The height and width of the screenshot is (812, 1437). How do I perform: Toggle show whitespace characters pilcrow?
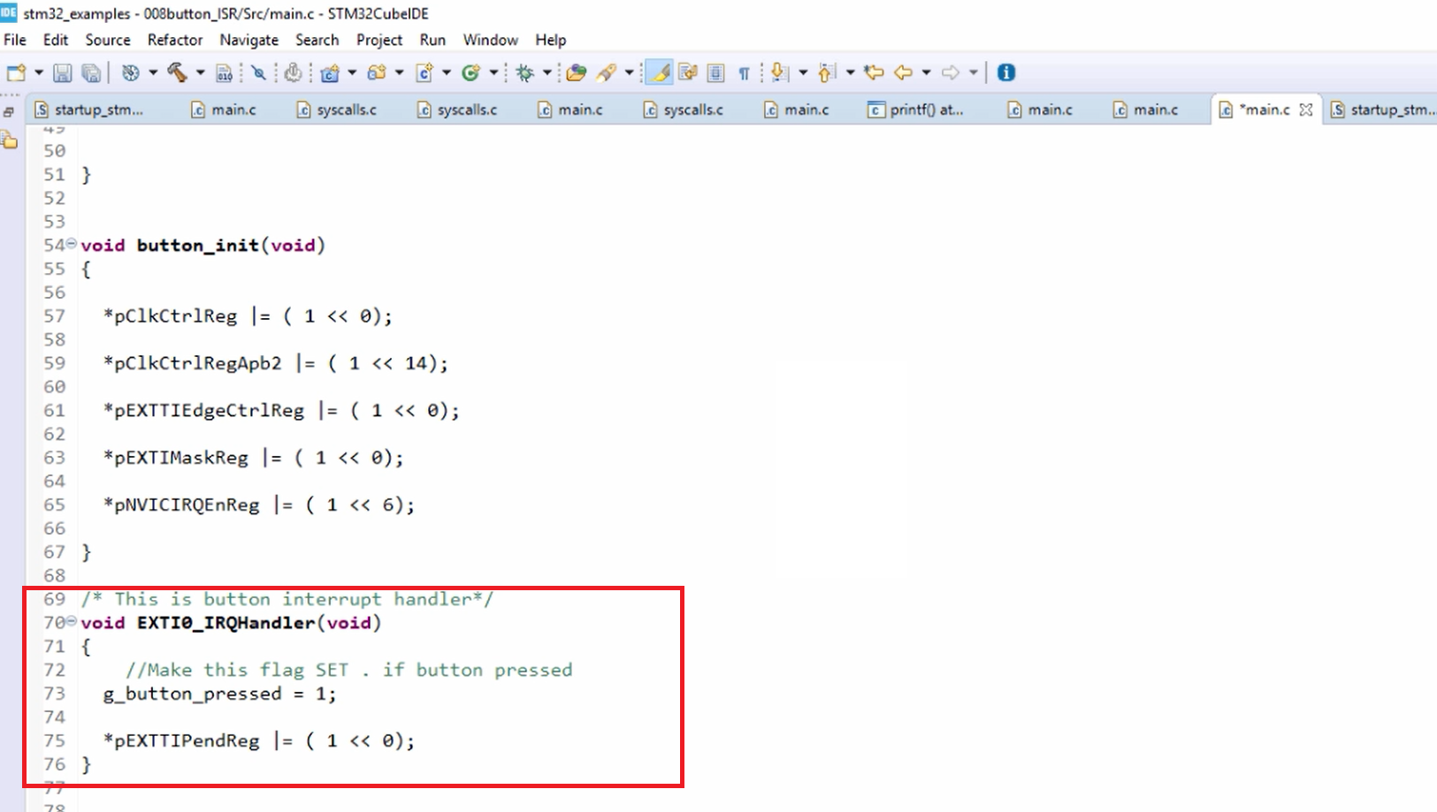[x=744, y=73]
